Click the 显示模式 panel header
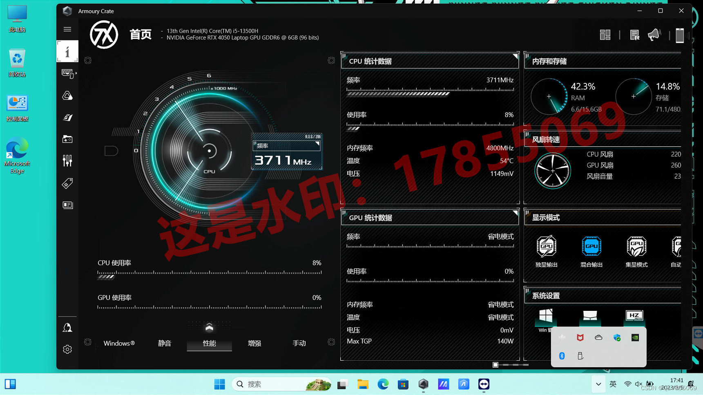Viewport: 703px width, 395px height. click(x=603, y=218)
